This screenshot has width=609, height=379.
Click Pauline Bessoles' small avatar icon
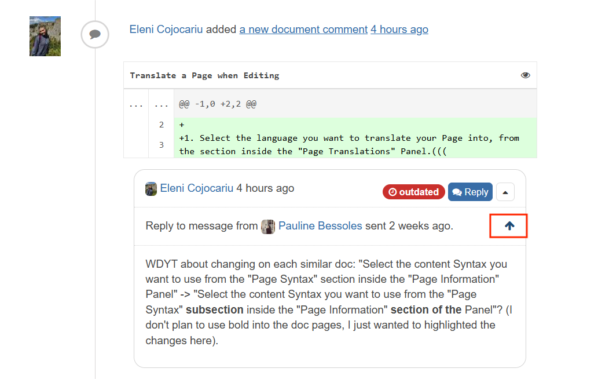pos(268,226)
